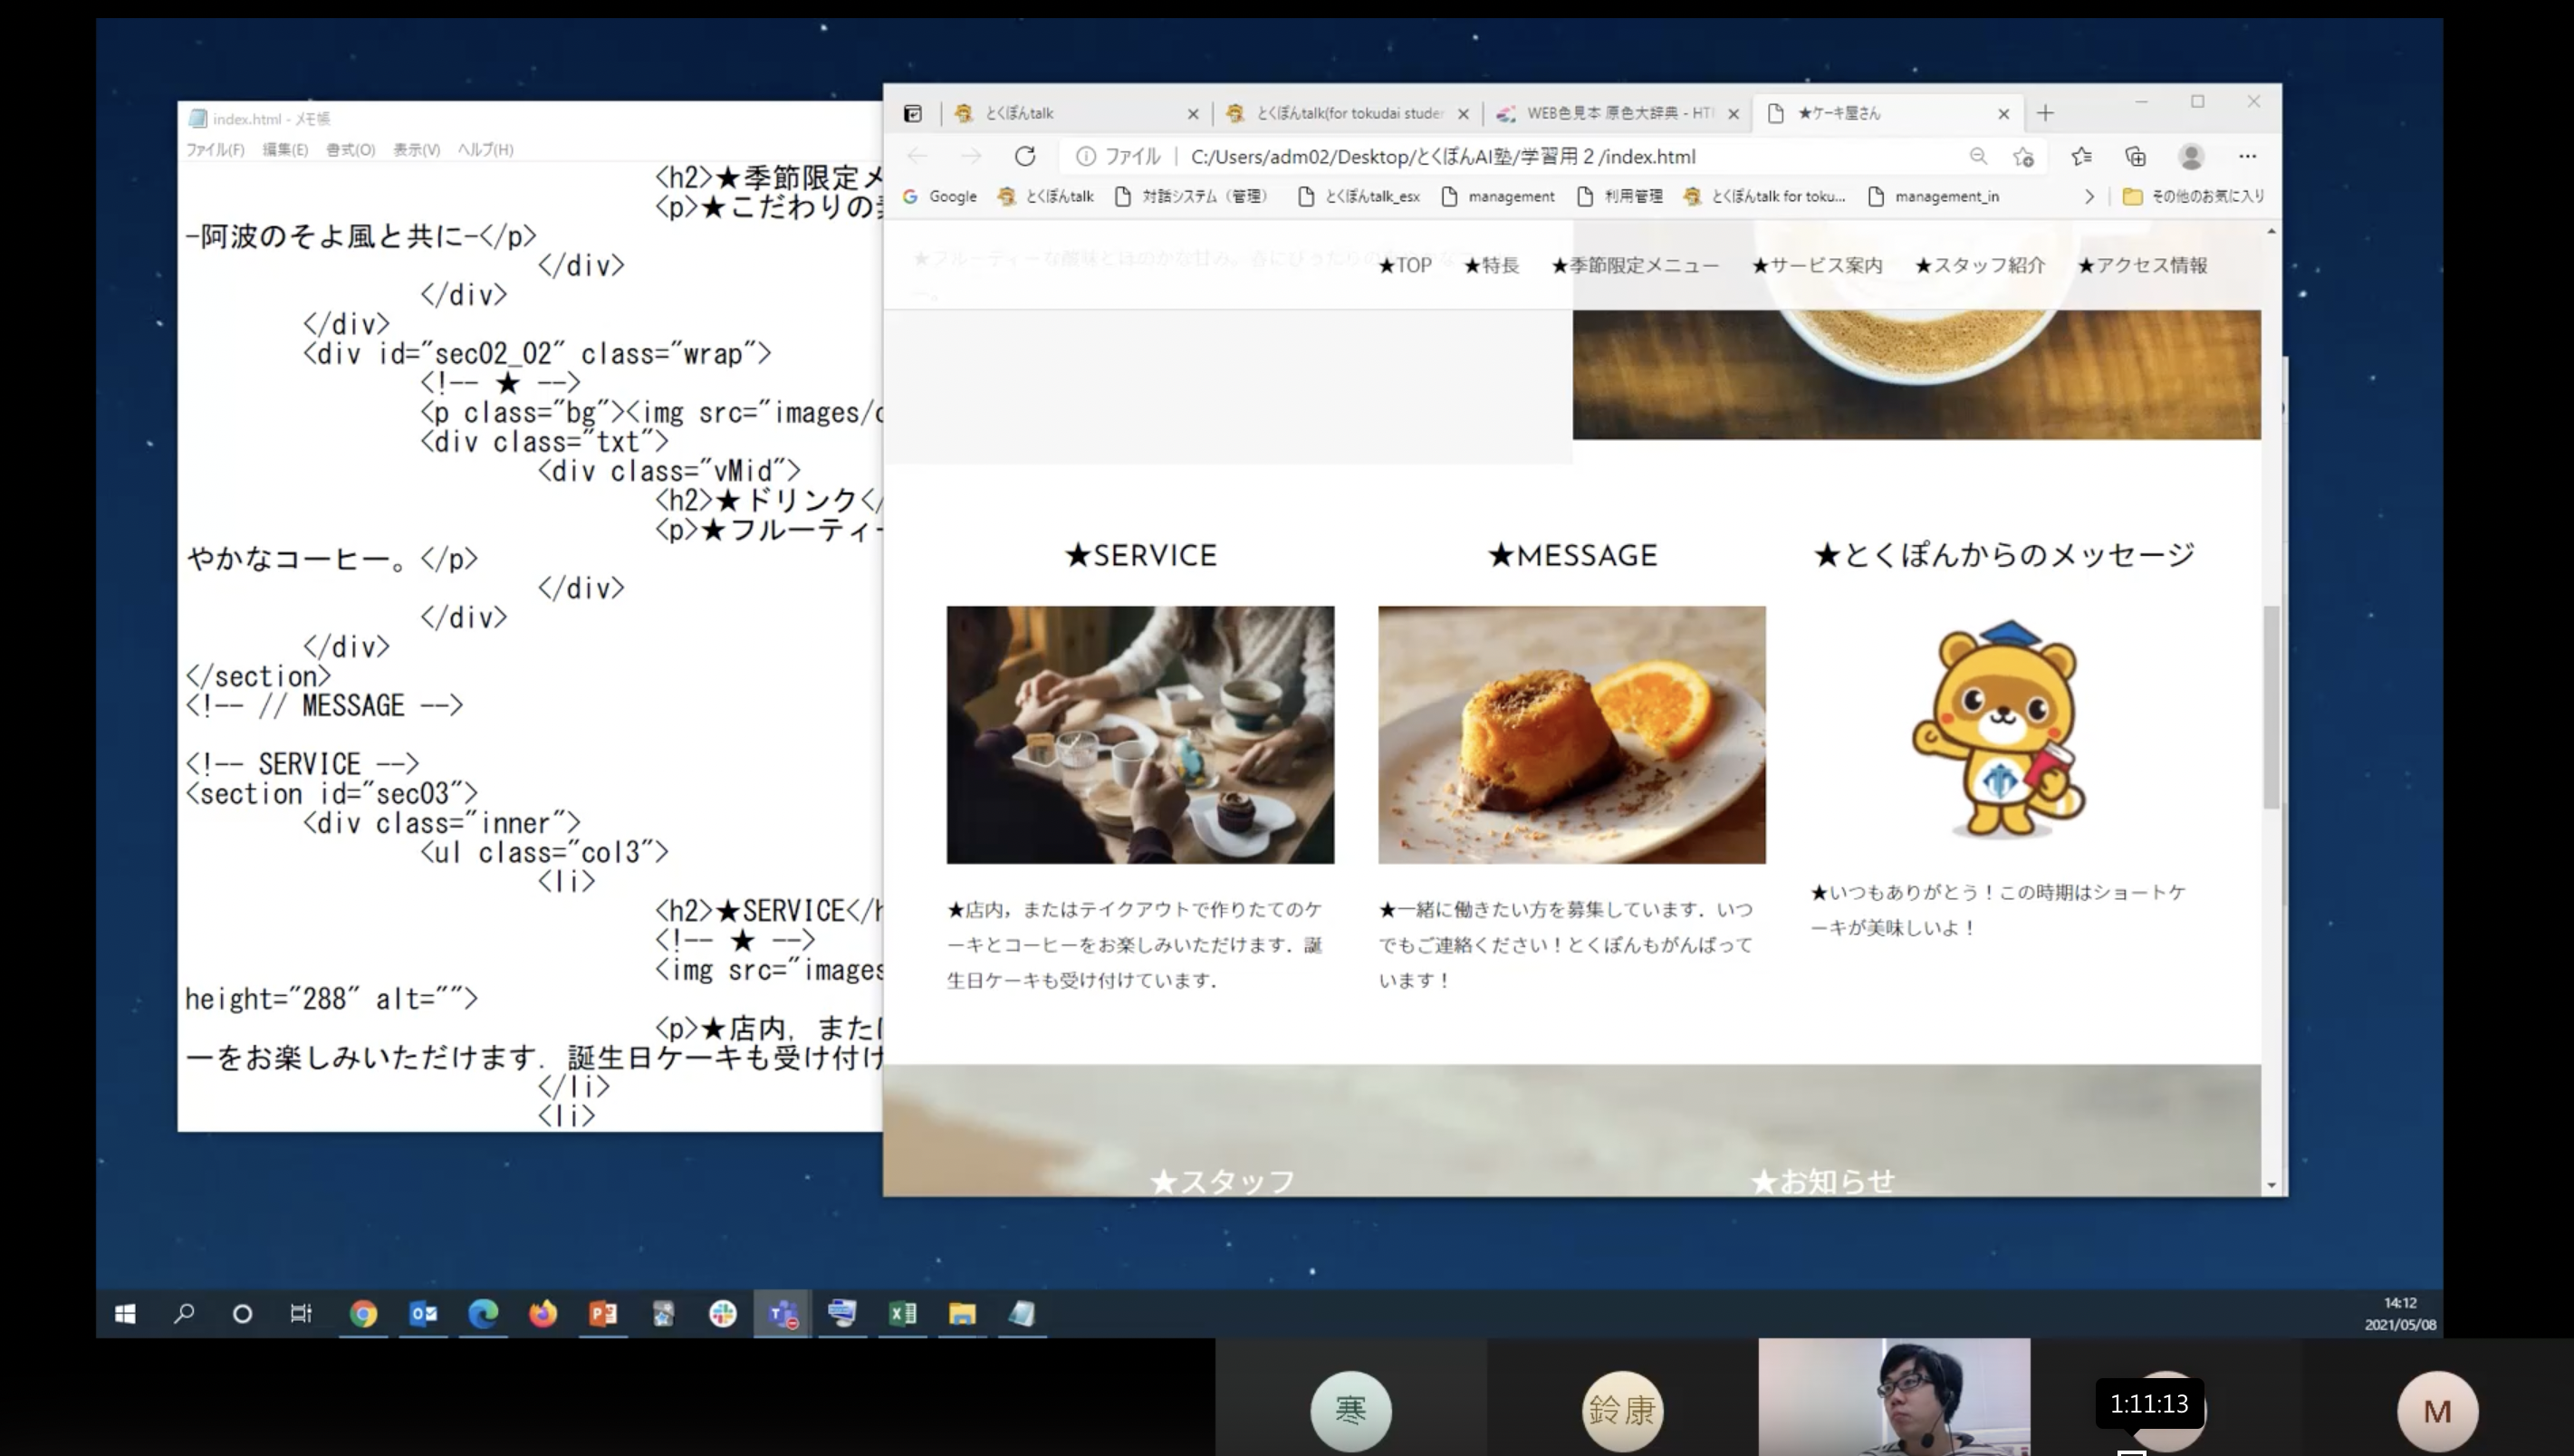The height and width of the screenshot is (1456, 2574).
Task: Switch to Microsoft Teams on taskbar
Action: [782, 1313]
